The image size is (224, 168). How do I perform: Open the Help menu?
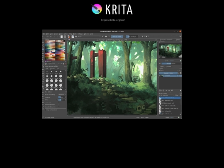point(92,34)
